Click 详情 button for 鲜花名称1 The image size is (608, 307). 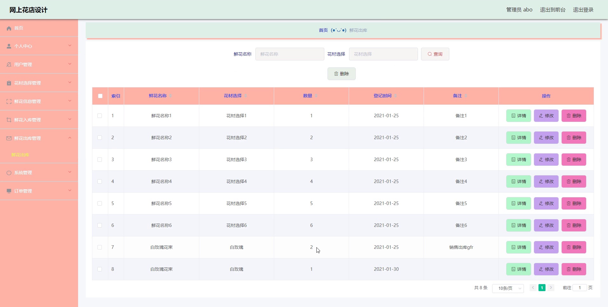tap(518, 116)
